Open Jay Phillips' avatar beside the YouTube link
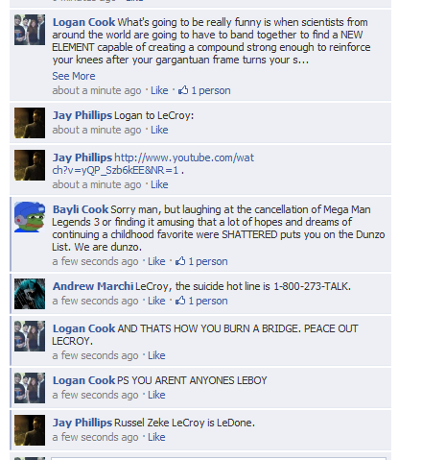The image size is (422, 460). 30,165
